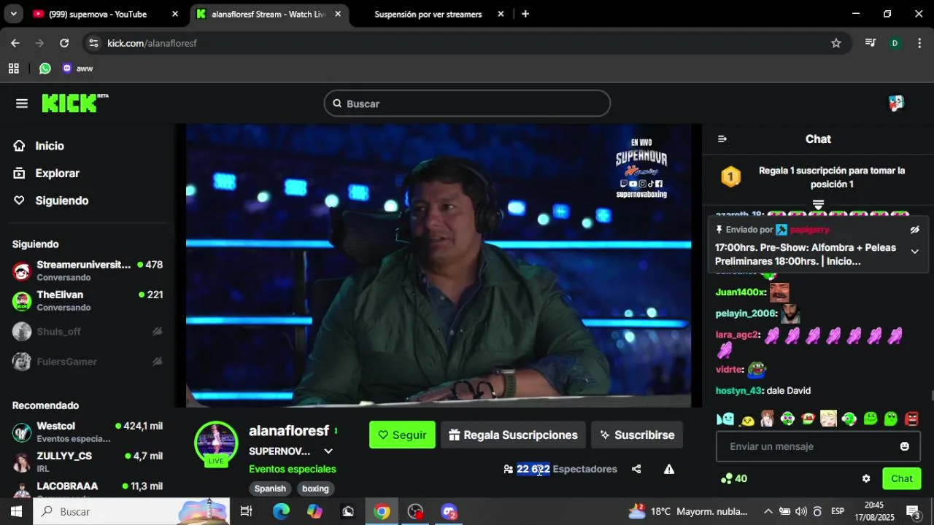Open Streameruniversit... channel in sidebar
934x525 pixels.
88,271
